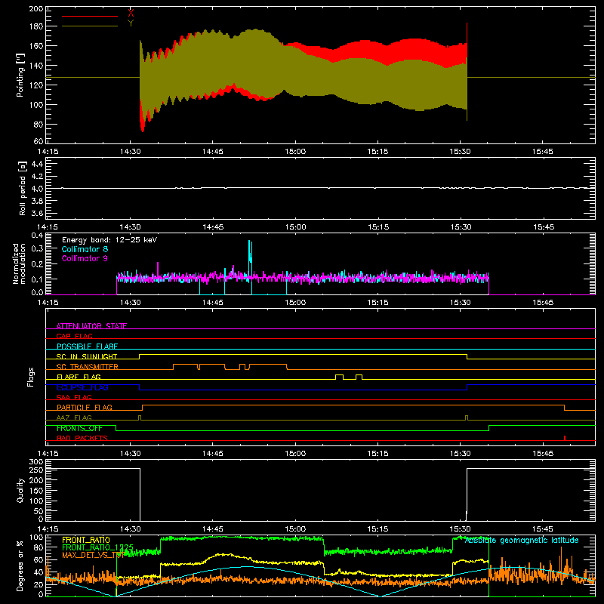Click the '15:00' label under the Pointing plot
Screen dimensions: 604x604
tap(295, 152)
